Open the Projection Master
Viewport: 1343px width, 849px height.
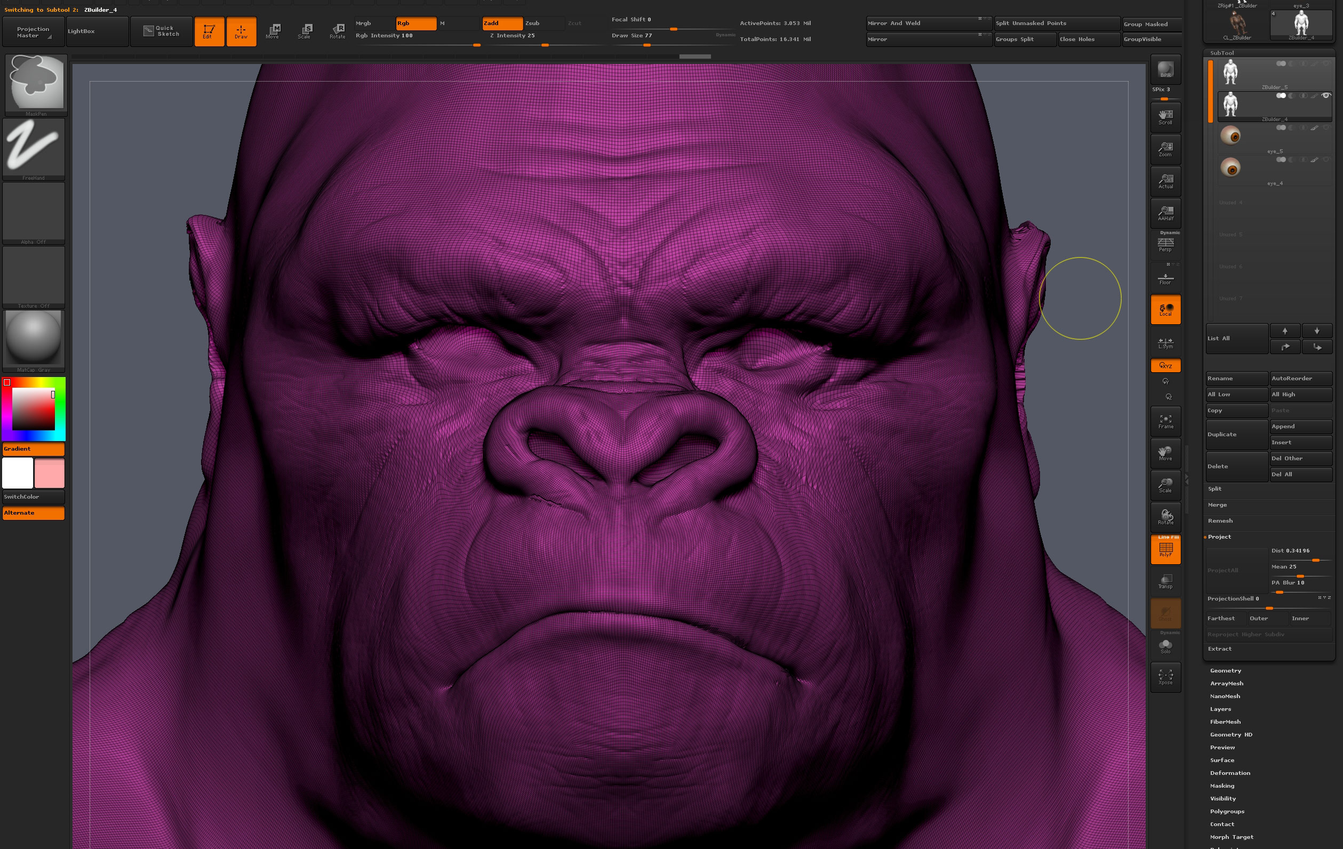[34, 32]
